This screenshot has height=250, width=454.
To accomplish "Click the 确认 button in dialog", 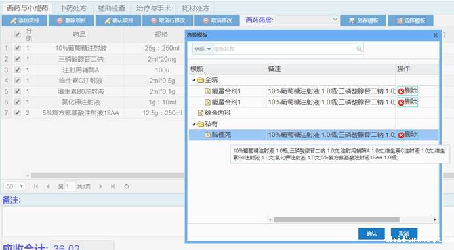I will point(371,234).
